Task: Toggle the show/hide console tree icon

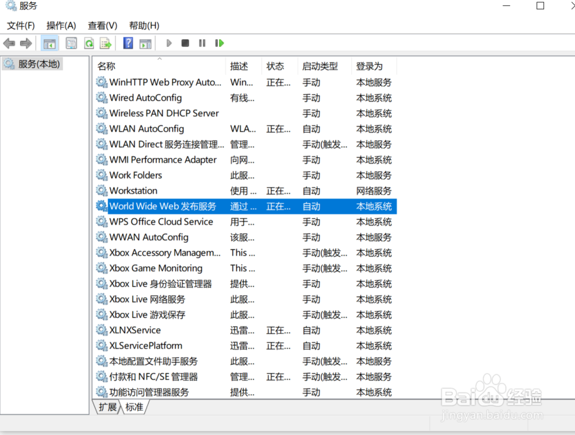Action: [x=49, y=43]
